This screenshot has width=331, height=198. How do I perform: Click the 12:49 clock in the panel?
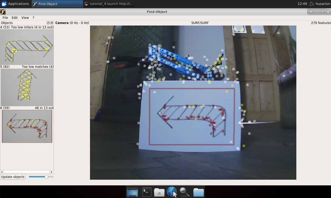coord(302,4)
